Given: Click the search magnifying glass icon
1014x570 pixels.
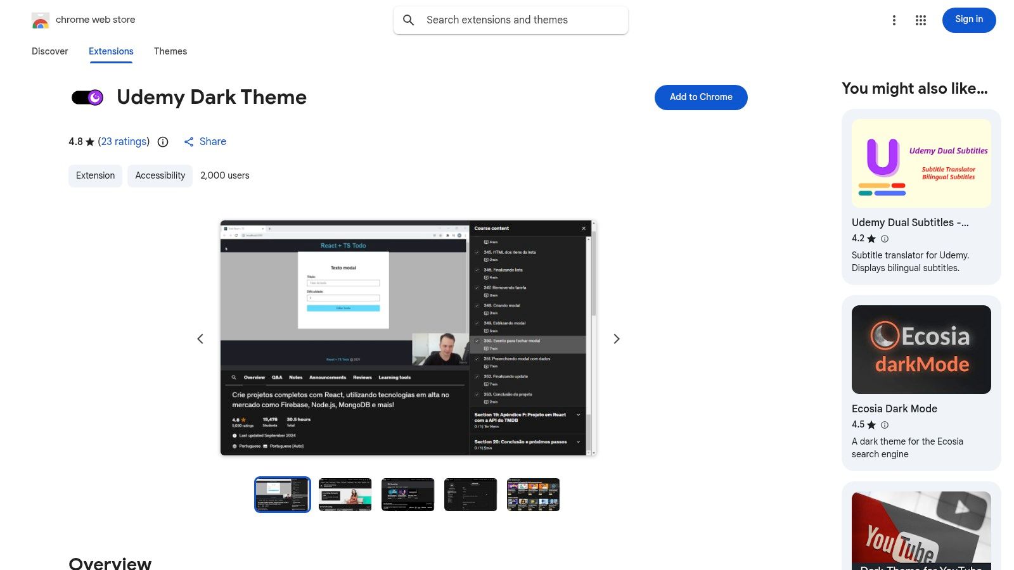Looking at the screenshot, I should tap(409, 20).
